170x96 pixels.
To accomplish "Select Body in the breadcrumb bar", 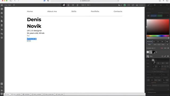I will point(7,94).
